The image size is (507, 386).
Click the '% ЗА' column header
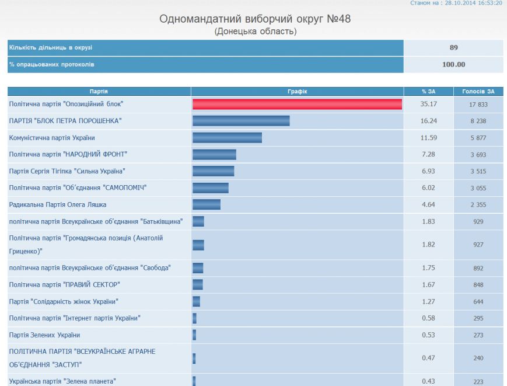pos(428,92)
